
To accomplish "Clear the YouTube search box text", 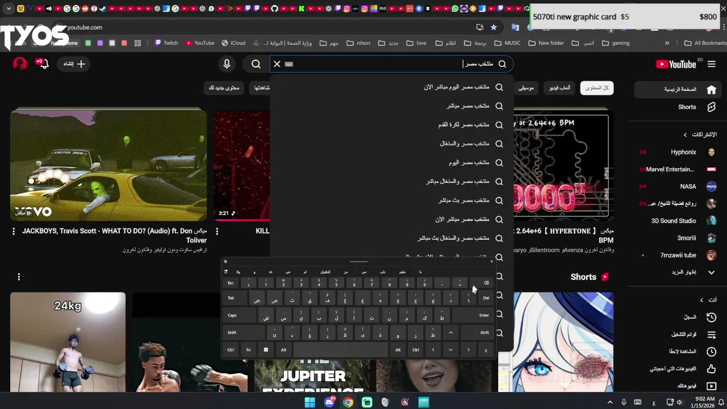I will click(277, 64).
